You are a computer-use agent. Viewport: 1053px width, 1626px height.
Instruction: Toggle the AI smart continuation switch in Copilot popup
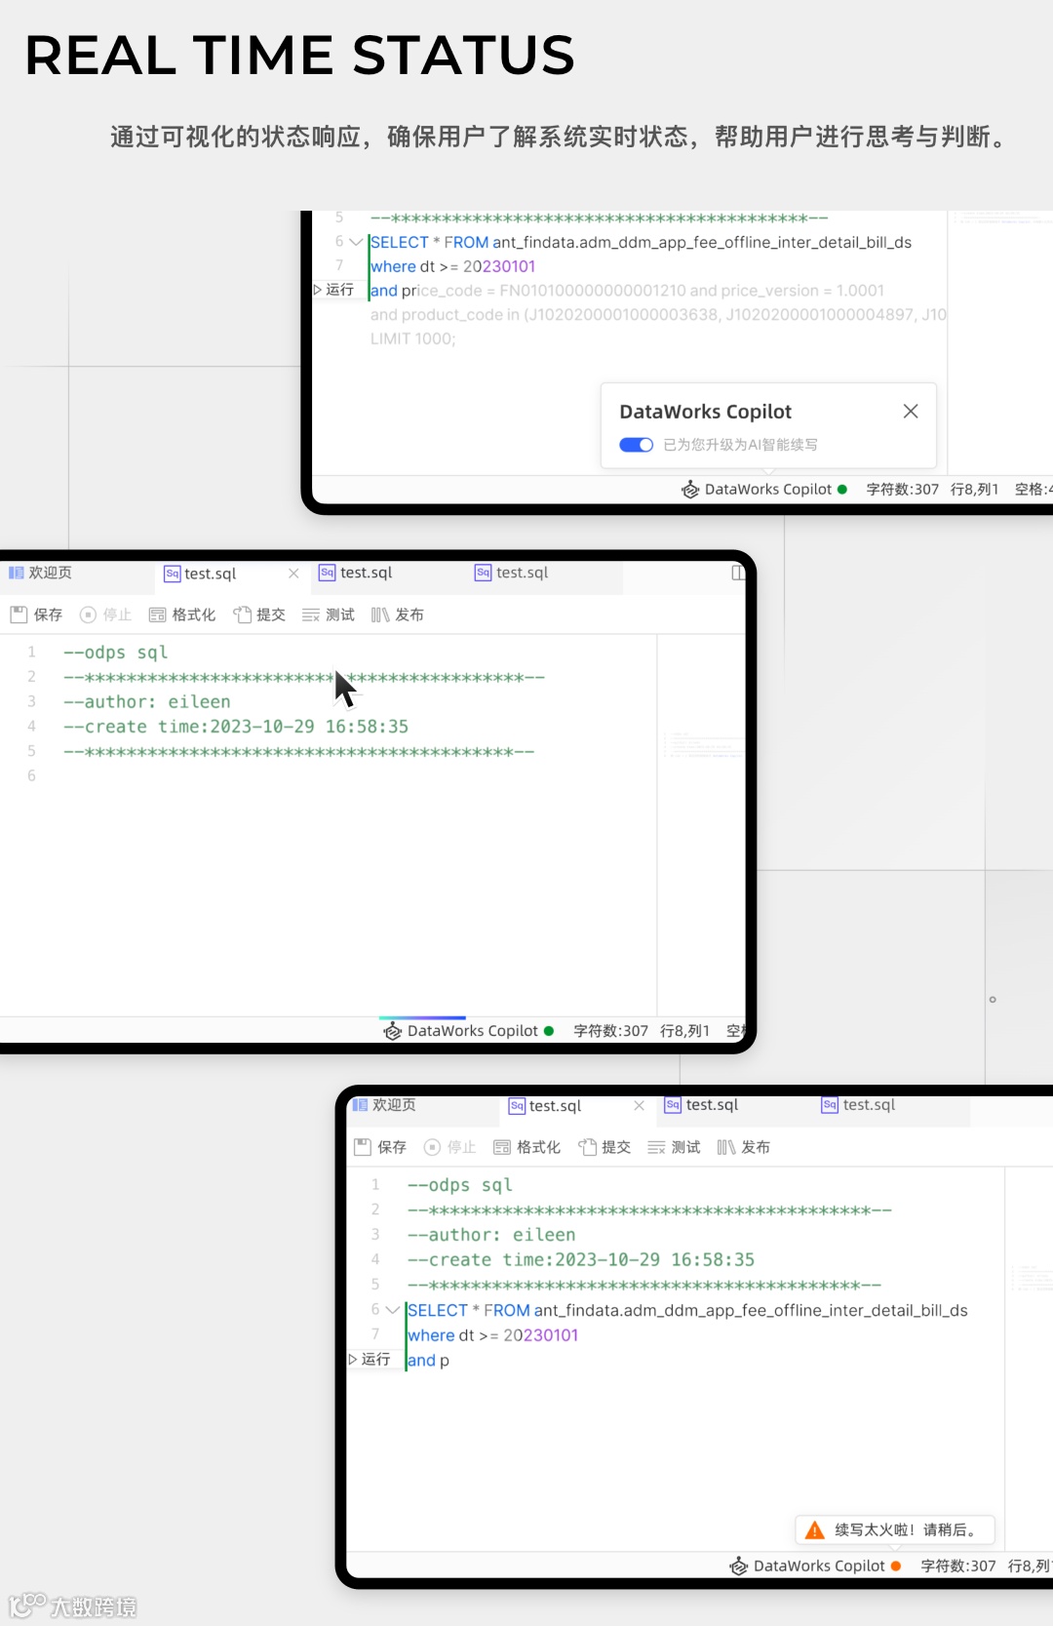(x=636, y=445)
